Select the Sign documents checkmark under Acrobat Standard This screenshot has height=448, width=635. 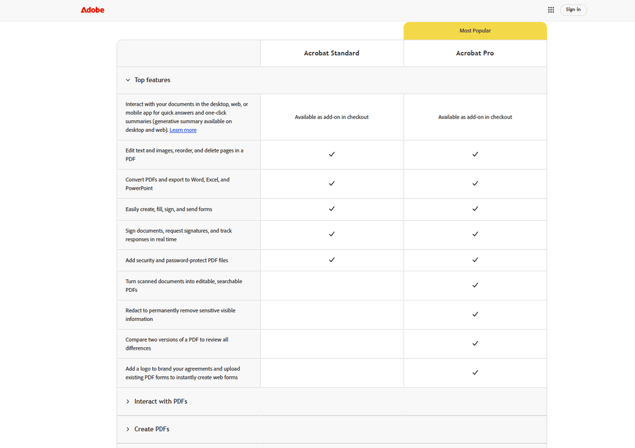[x=332, y=235]
